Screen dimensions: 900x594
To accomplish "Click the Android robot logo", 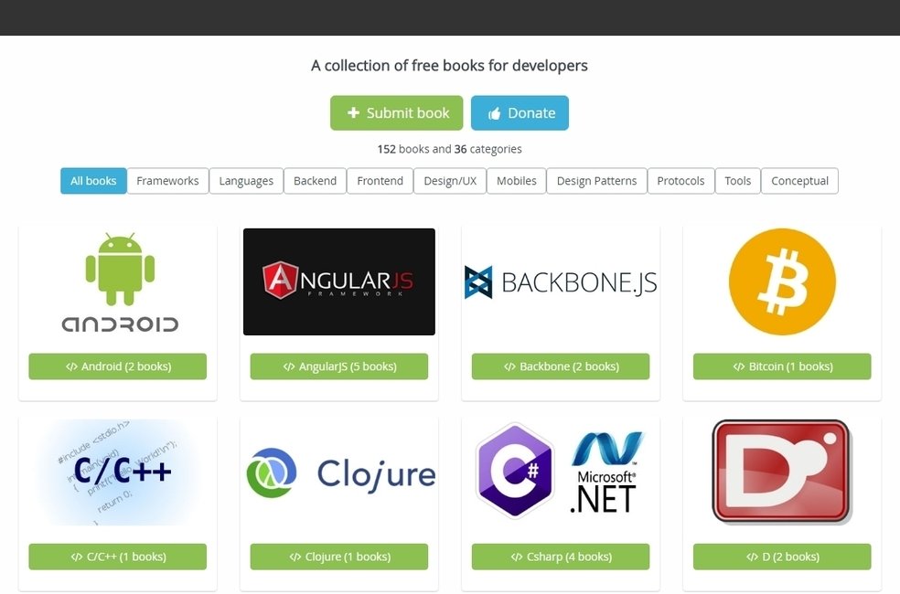I will [x=117, y=281].
